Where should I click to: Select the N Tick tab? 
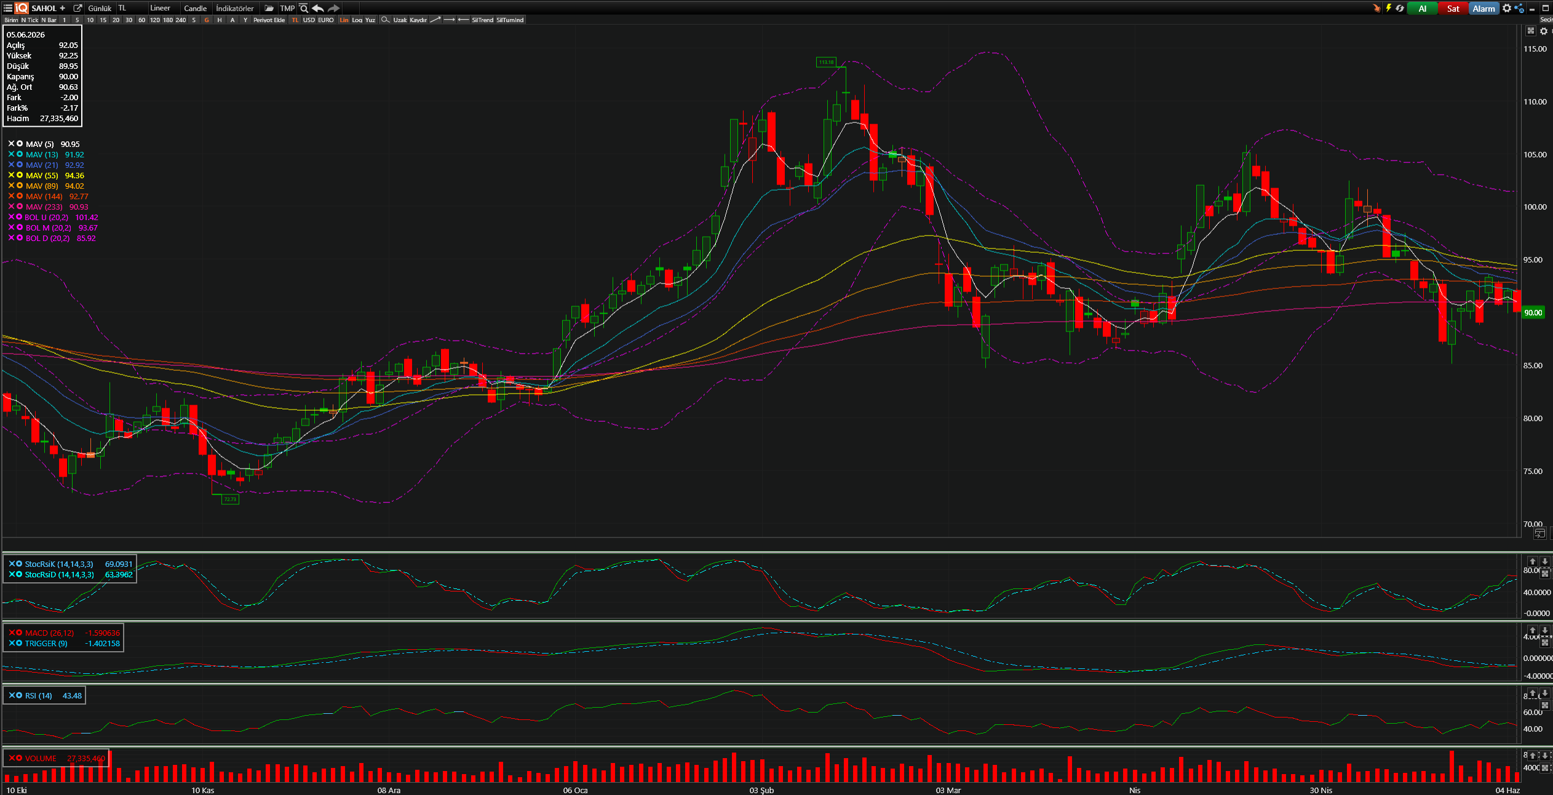point(30,20)
